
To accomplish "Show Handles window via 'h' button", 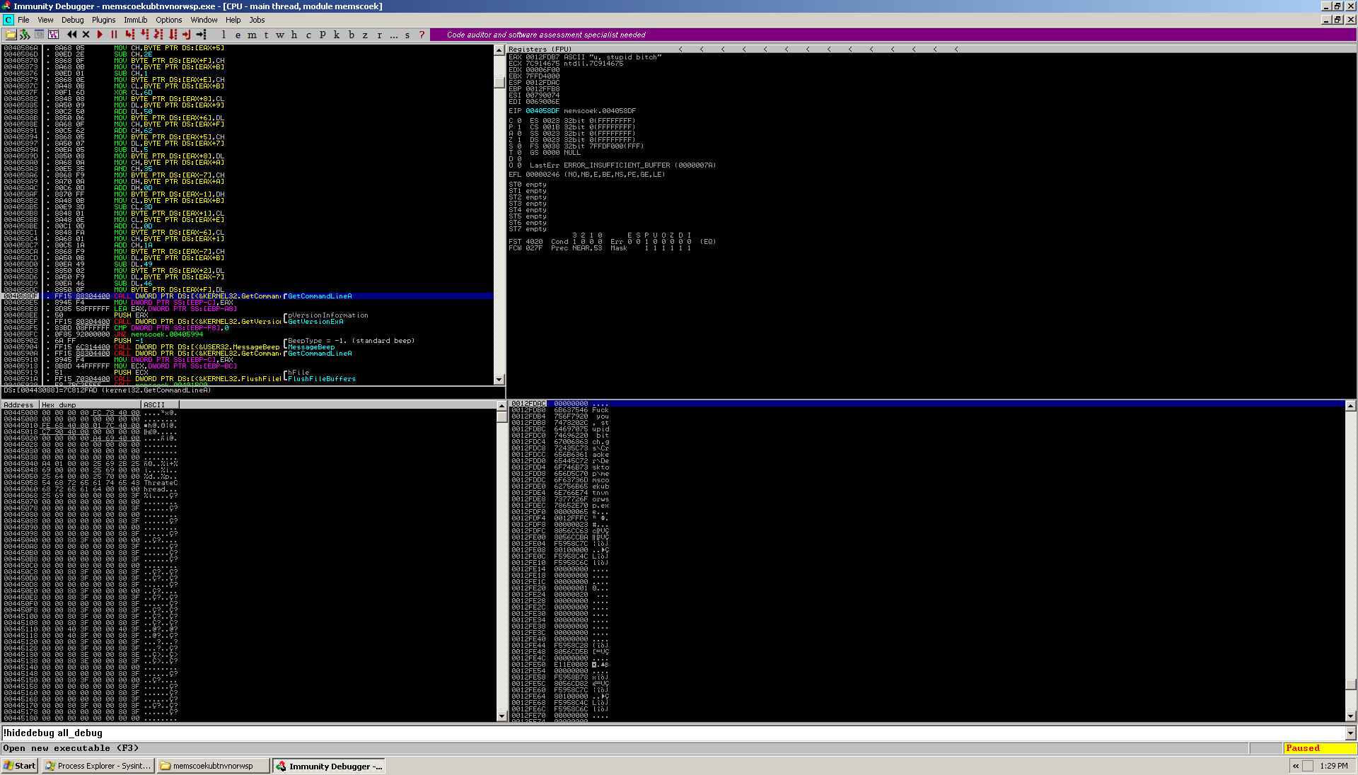I will pos(294,35).
